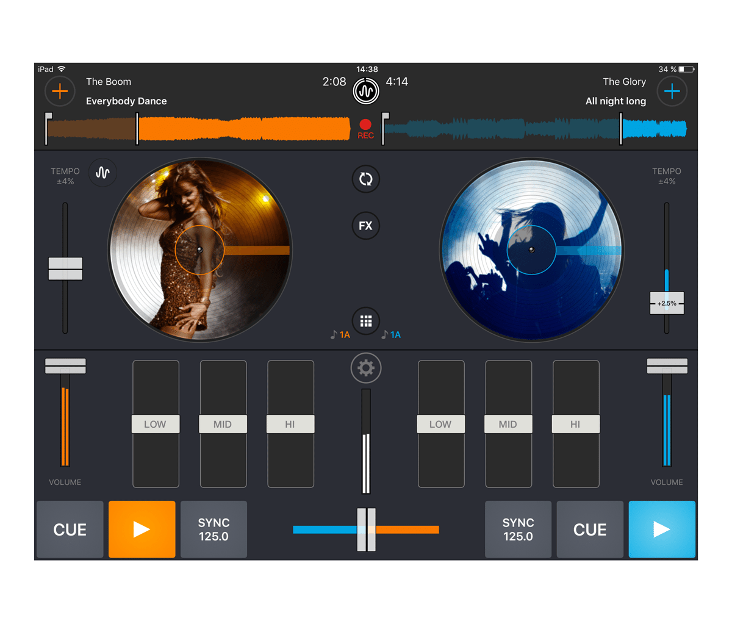Image resolution: width=732 pixels, height=621 pixels.
Task: Open the sample pads grid icon
Action: point(366,321)
